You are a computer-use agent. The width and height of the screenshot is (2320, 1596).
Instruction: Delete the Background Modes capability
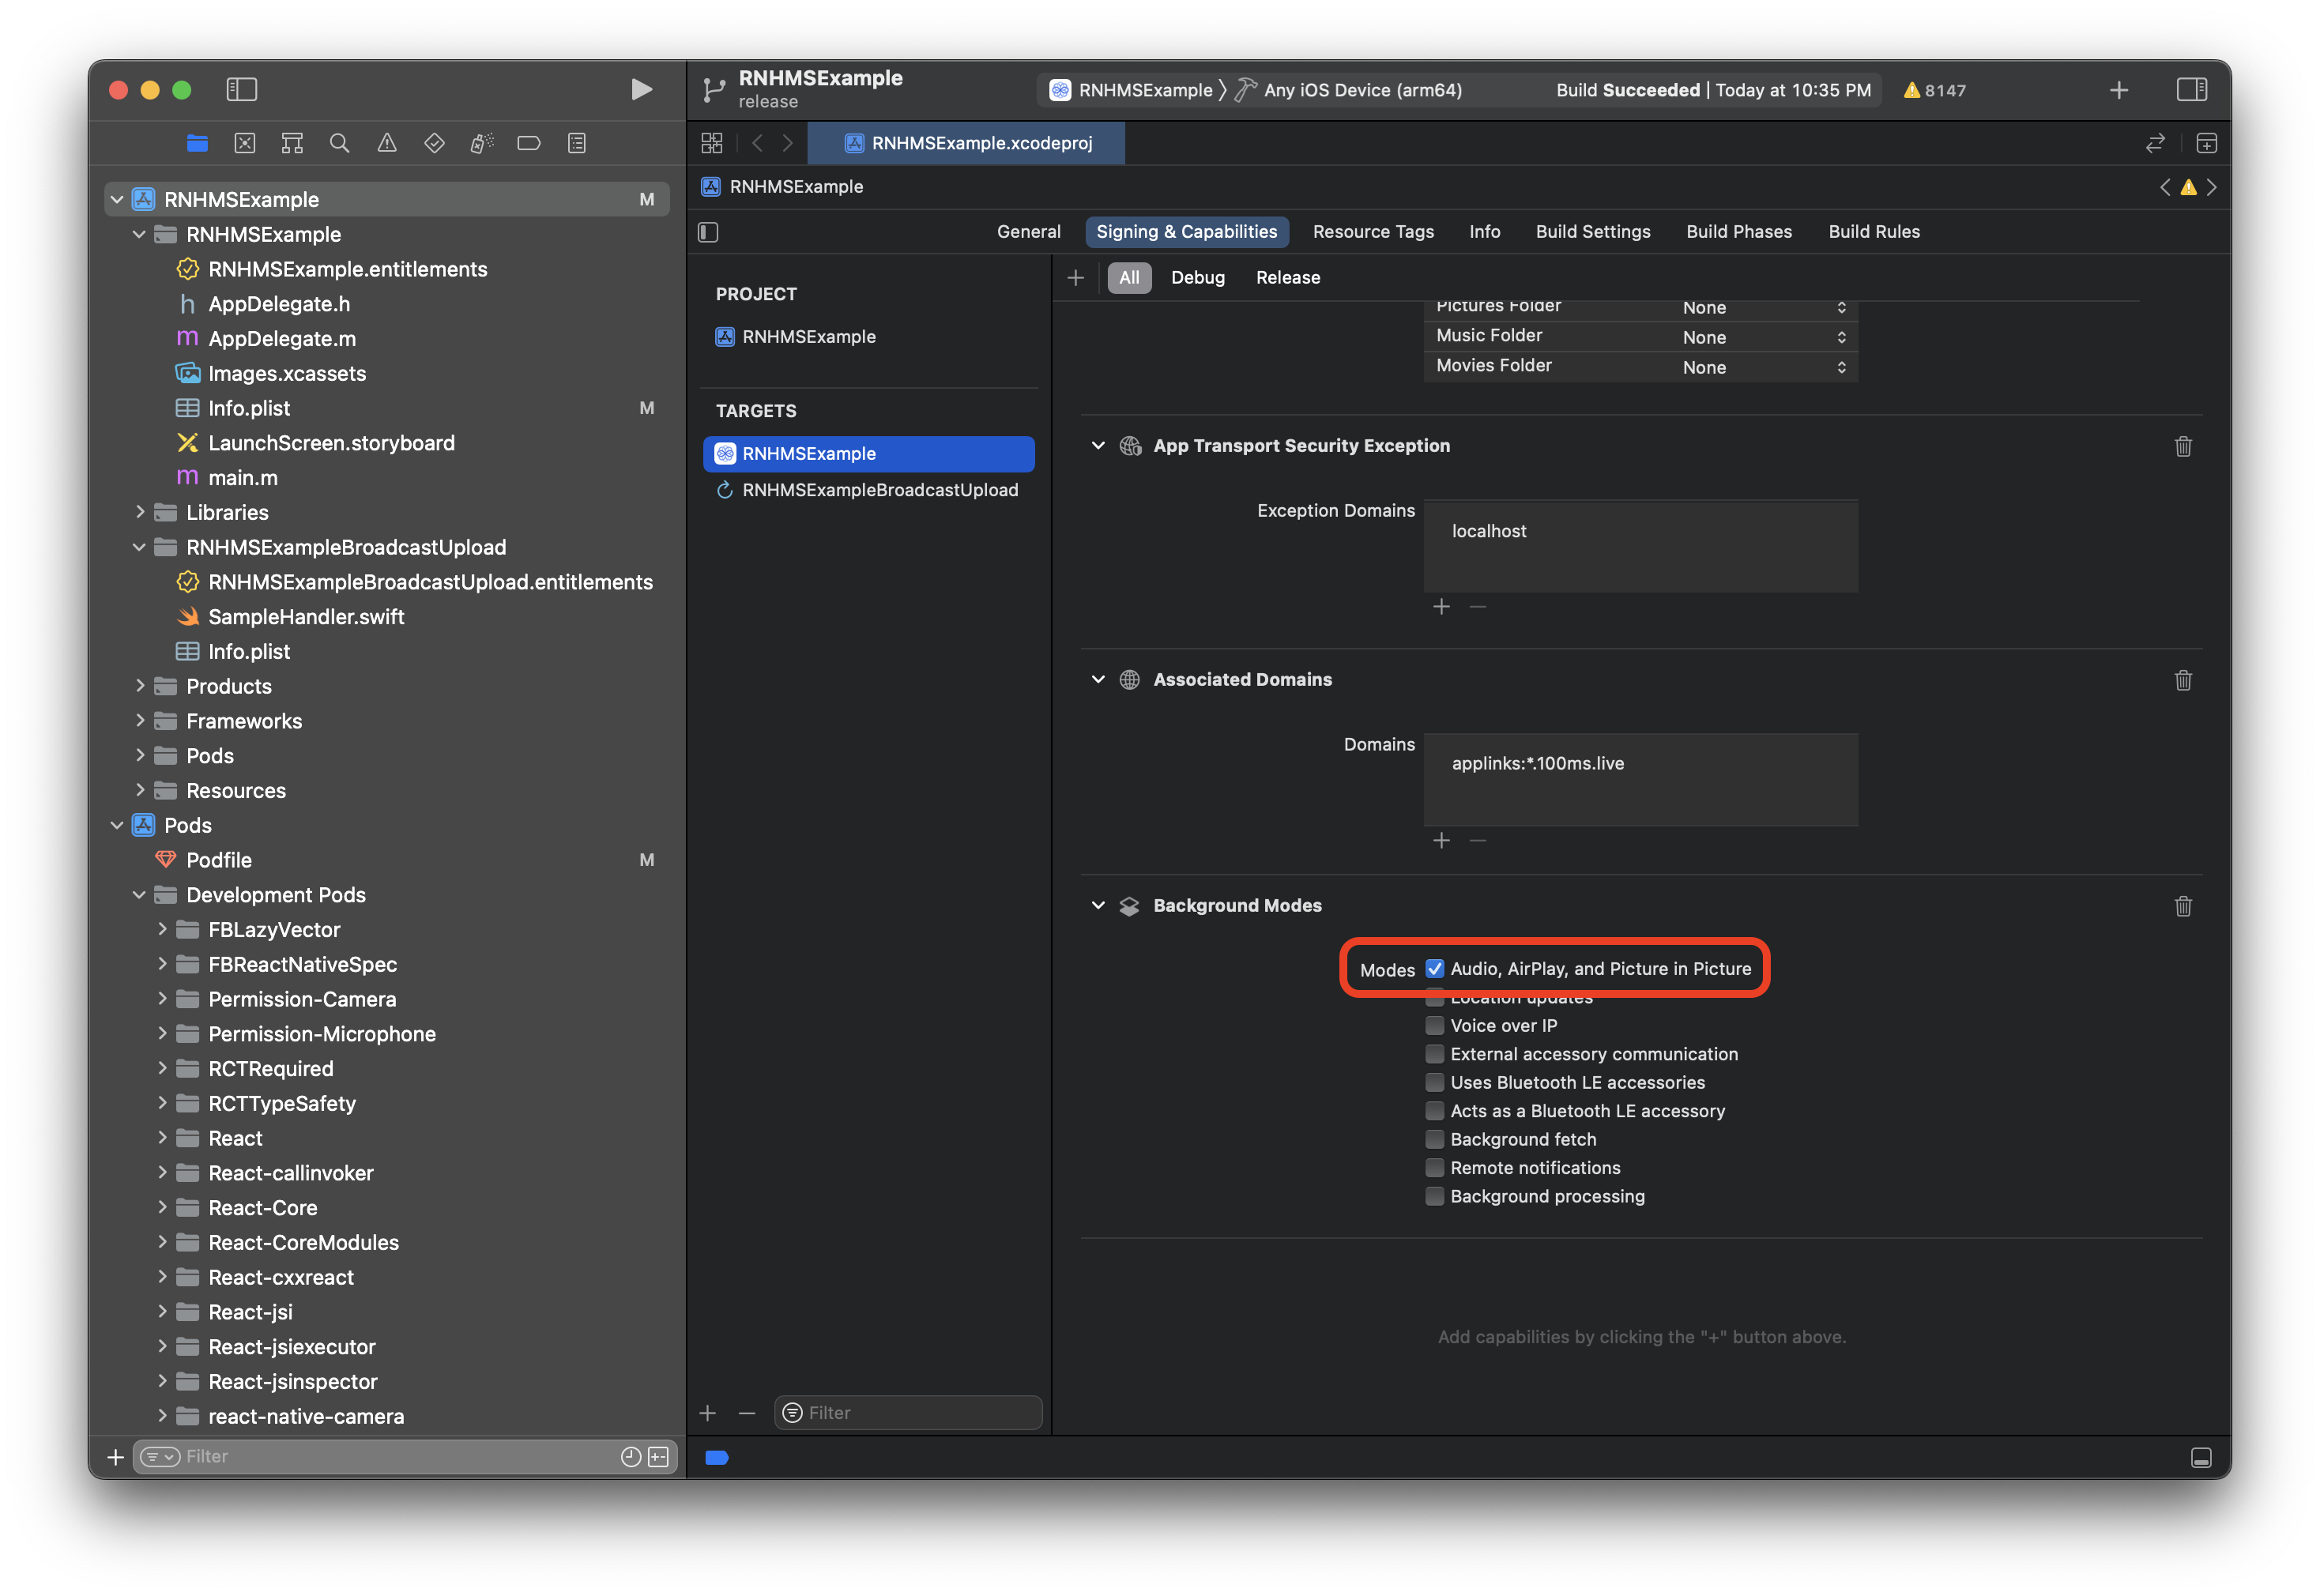(x=2184, y=906)
